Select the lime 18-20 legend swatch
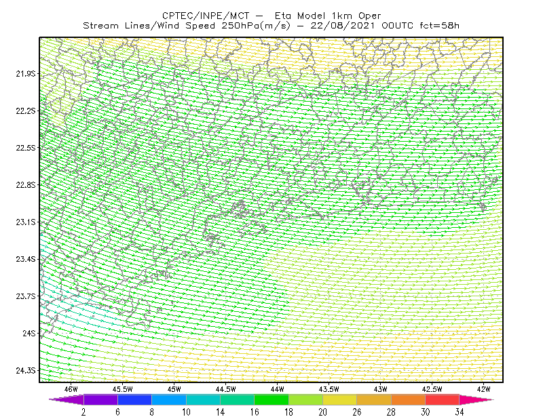This screenshot has height=419, width=543. pos(305,399)
